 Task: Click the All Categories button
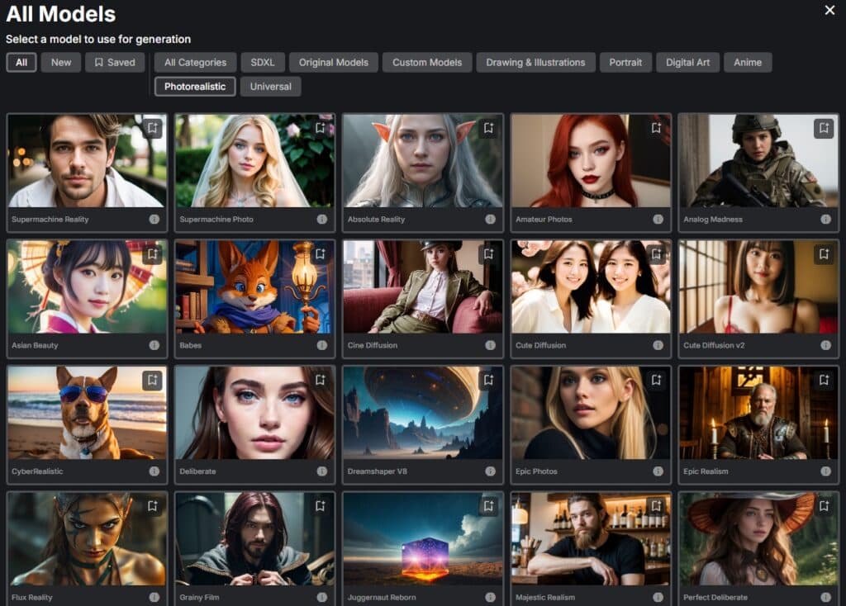pyautogui.click(x=195, y=63)
